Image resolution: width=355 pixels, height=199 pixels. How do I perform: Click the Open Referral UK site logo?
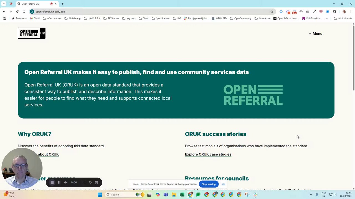coord(32,33)
